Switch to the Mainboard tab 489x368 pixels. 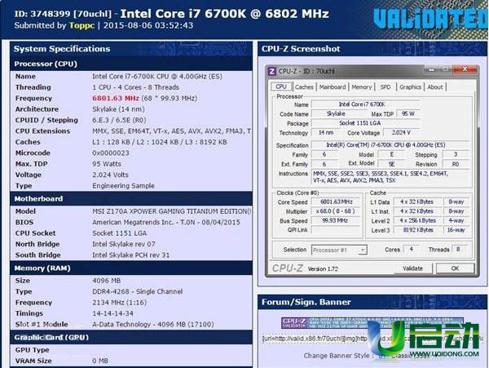pyautogui.click(x=333, y=87)
